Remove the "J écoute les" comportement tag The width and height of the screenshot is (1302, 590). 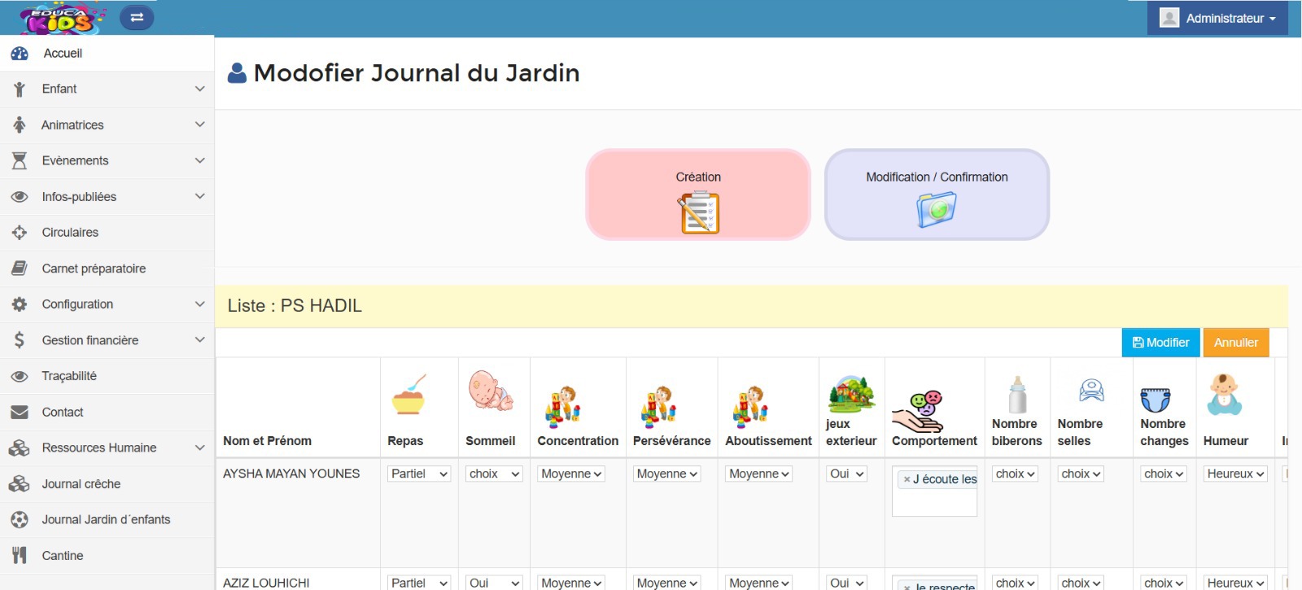coord(907,479)
